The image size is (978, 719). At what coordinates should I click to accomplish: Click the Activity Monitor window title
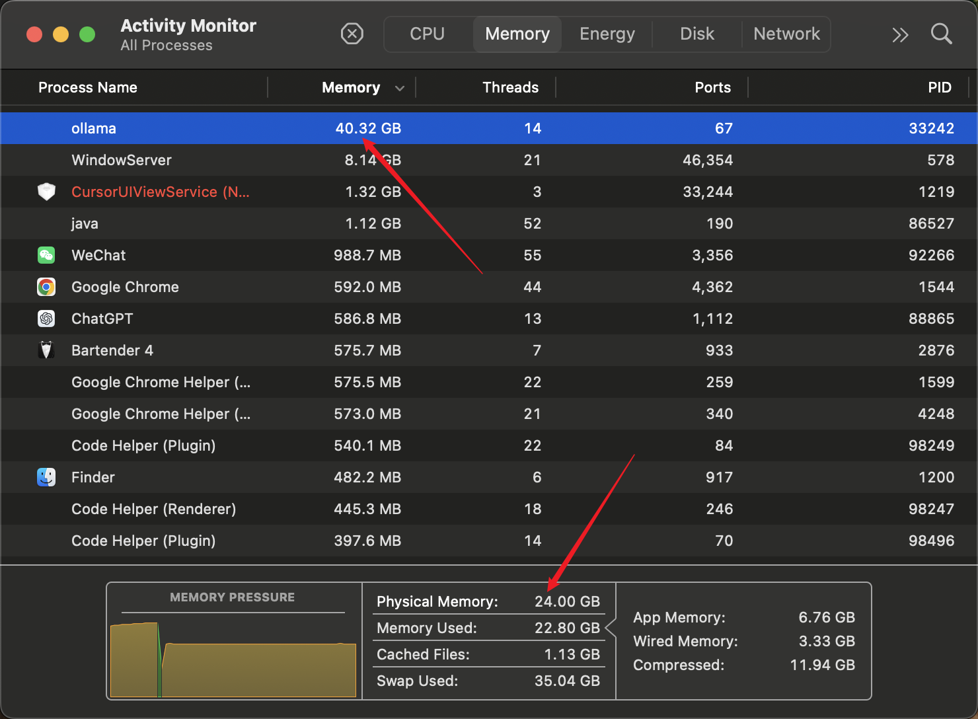[188, 25]
